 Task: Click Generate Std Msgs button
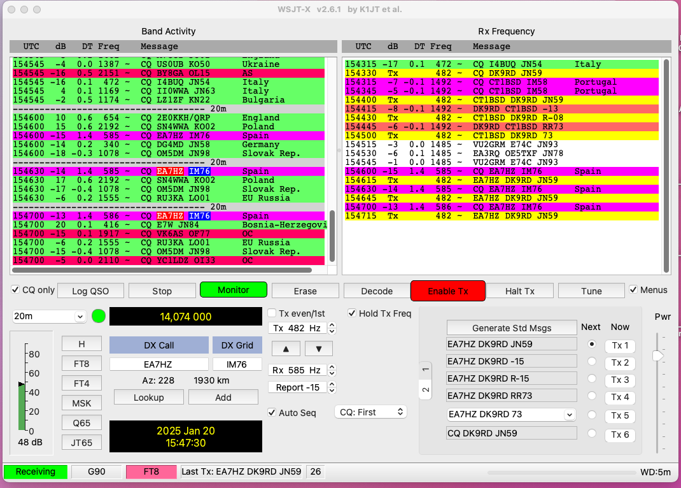coord(511,327)
